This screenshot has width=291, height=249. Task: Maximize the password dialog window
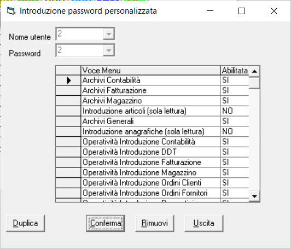tap(242, 11)
